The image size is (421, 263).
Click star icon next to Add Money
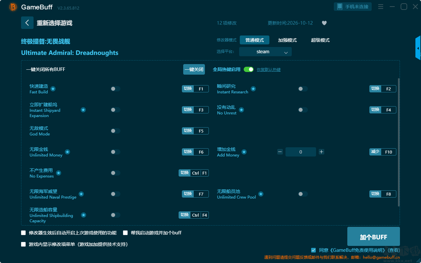tap(244, 152)
